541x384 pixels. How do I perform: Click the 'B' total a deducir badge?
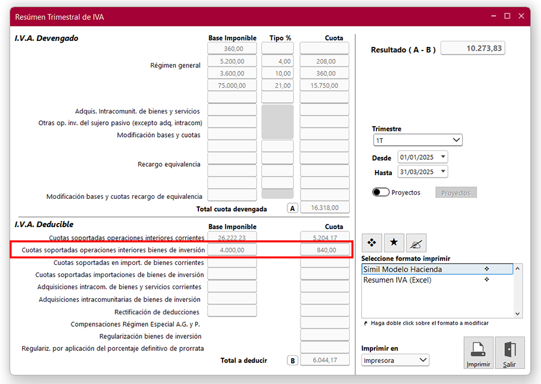tap(292, 361)
